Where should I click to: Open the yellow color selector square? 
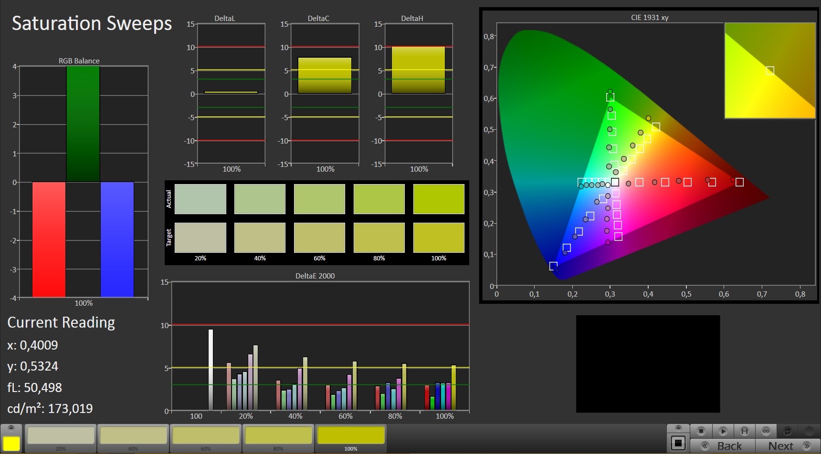coord(11,443)
